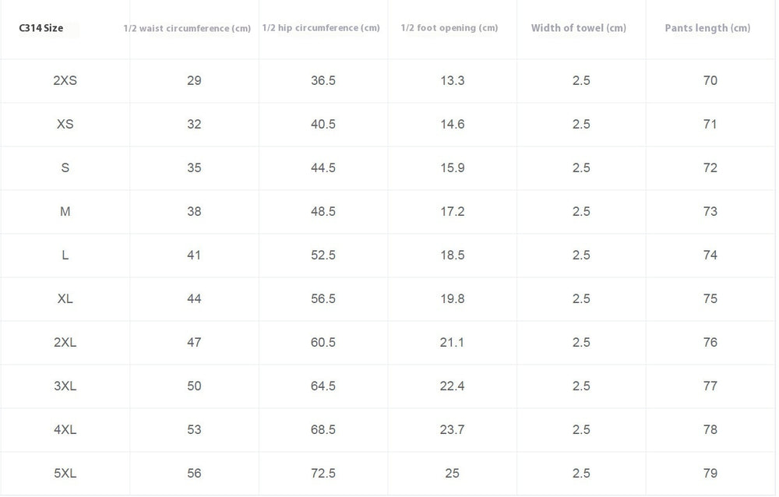Select the Pants length column header

(708, 28)
